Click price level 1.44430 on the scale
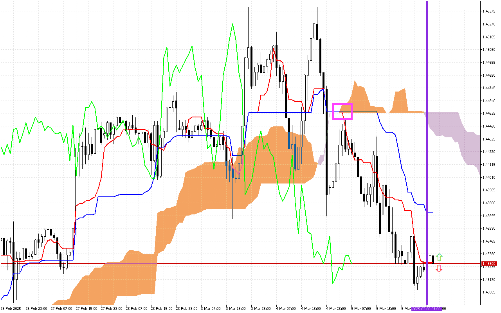The height and width of the screenshot is (313, 501). (x=489, y=126)
